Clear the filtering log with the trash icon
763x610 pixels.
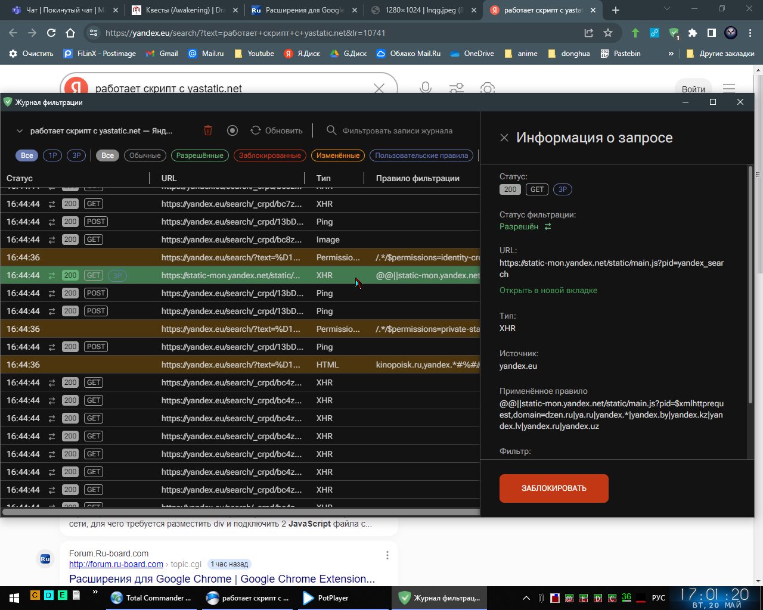click(x=208, y=130)
